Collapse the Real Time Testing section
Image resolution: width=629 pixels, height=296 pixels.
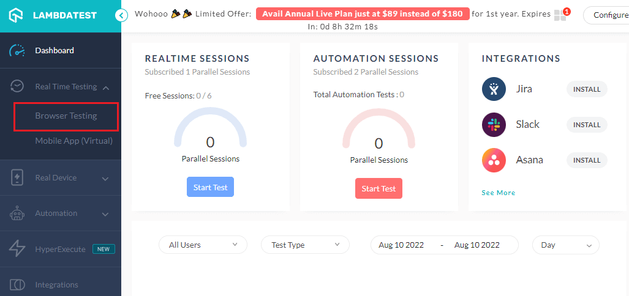click(x=106, y=87)
